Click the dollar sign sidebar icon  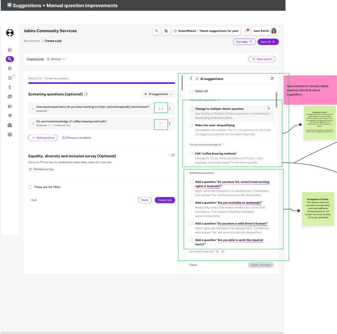pyautogui.click(x=10, y=87)
